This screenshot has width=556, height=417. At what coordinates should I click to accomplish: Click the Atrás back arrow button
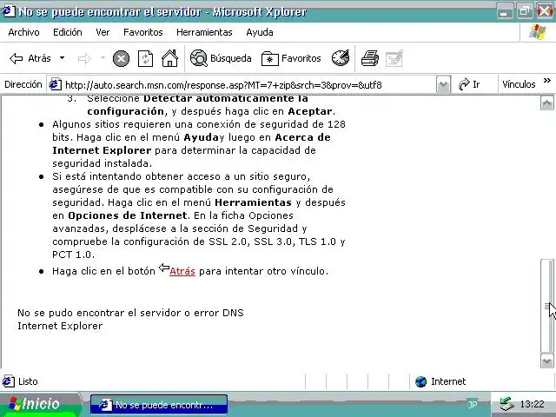pos(30,58)
